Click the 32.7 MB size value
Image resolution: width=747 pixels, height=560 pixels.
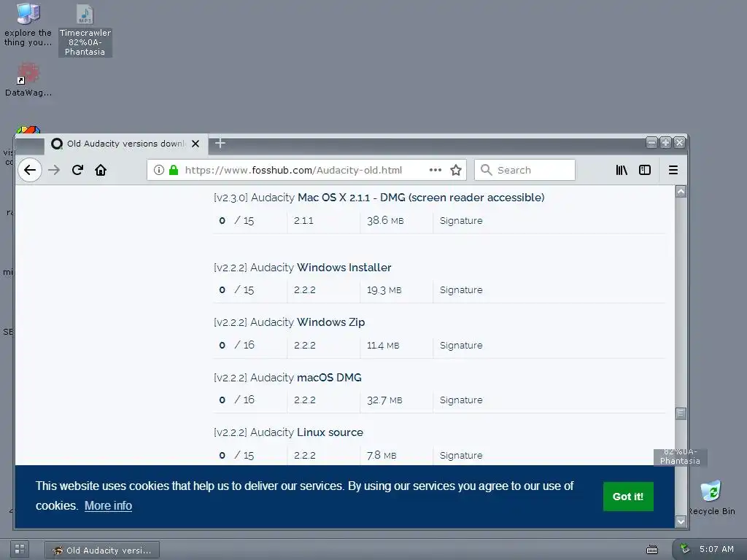[x=384, y=400]
